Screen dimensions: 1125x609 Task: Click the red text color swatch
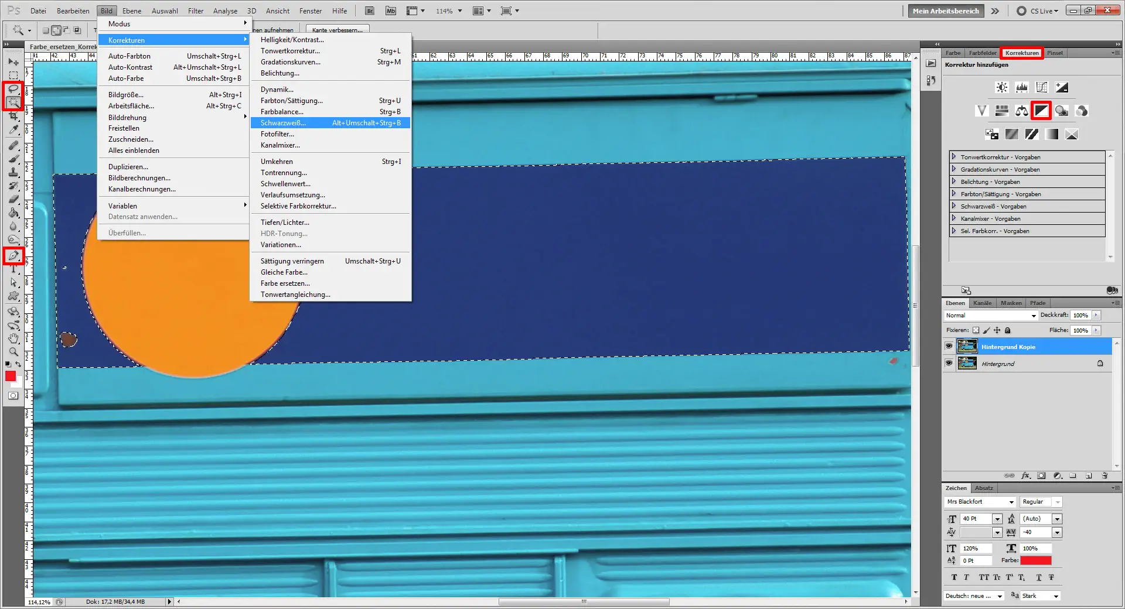pyautogui.click(x=1035, y=560)
